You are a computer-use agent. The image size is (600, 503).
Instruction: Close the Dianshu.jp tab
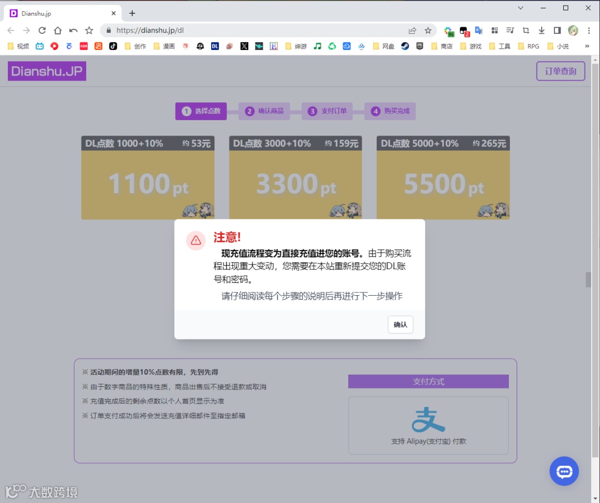(x=114, y=13)
